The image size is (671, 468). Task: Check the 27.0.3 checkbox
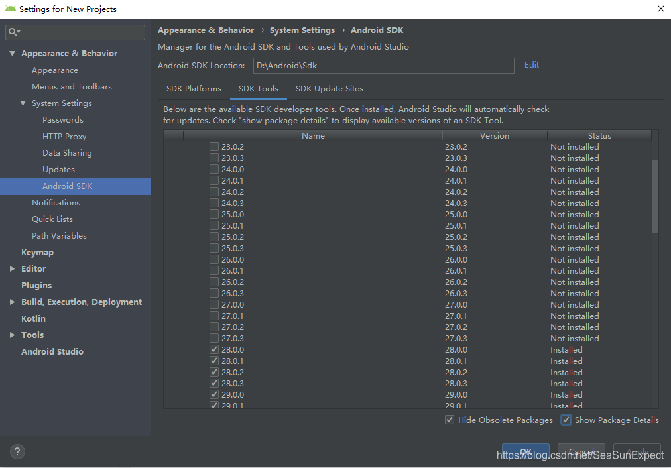(214, 338)
